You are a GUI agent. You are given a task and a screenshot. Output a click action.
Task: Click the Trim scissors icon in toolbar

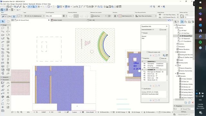(x=74, y=6)
